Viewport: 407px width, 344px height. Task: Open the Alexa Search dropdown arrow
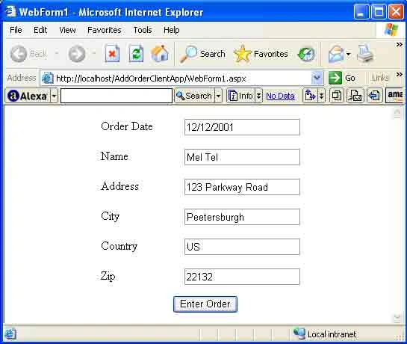click(x=218, y=96)
